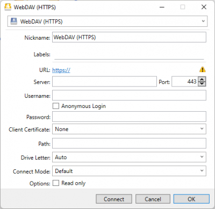Decrease the port number with the down arrow
Viewport: 215px width, 209px height.
click(x=202, y=84)
